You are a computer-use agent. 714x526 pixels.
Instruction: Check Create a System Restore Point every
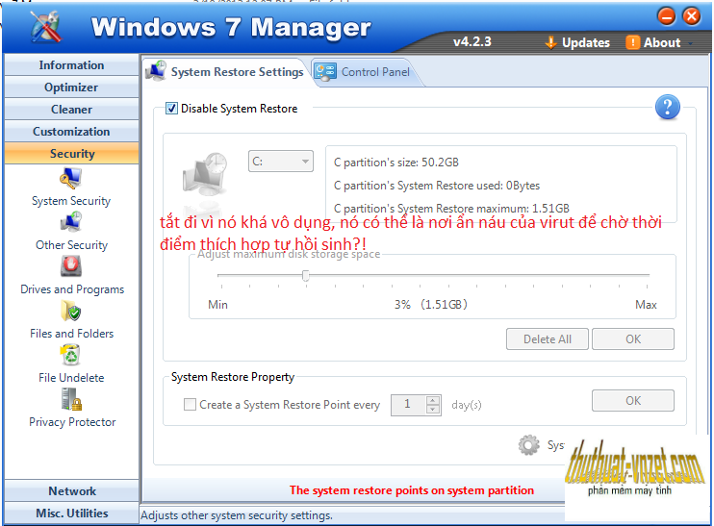(190, 404)
